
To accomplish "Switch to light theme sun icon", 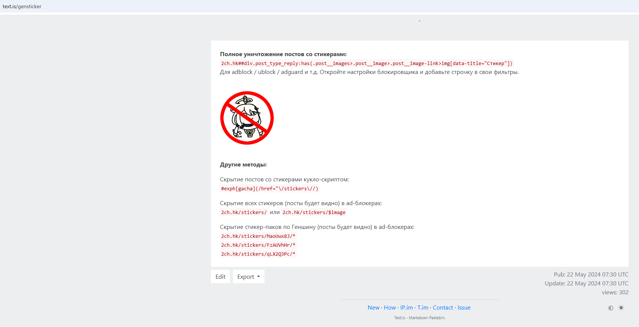I will (x=621, y=308).
